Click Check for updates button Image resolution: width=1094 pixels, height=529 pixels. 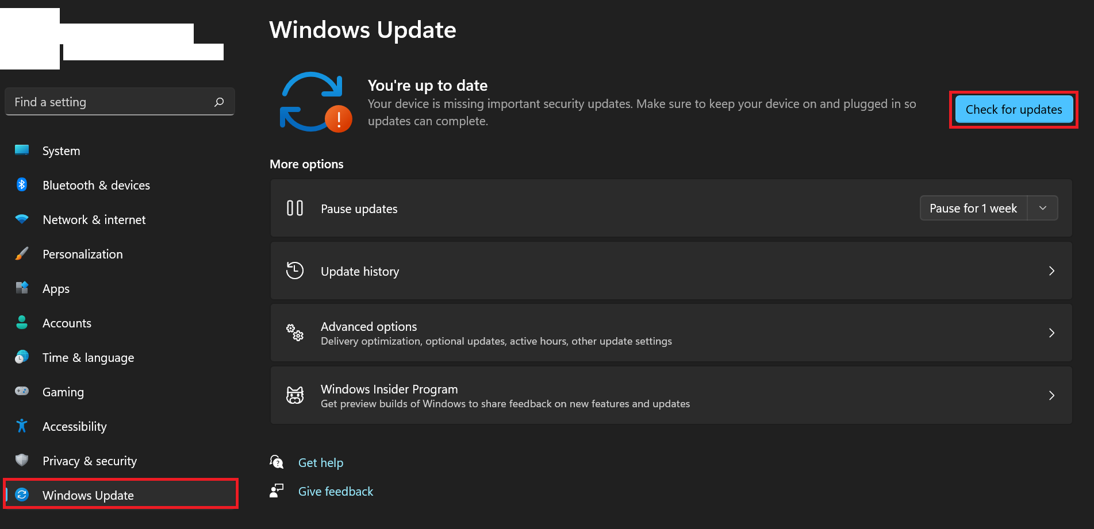[x=1014, y=110]
